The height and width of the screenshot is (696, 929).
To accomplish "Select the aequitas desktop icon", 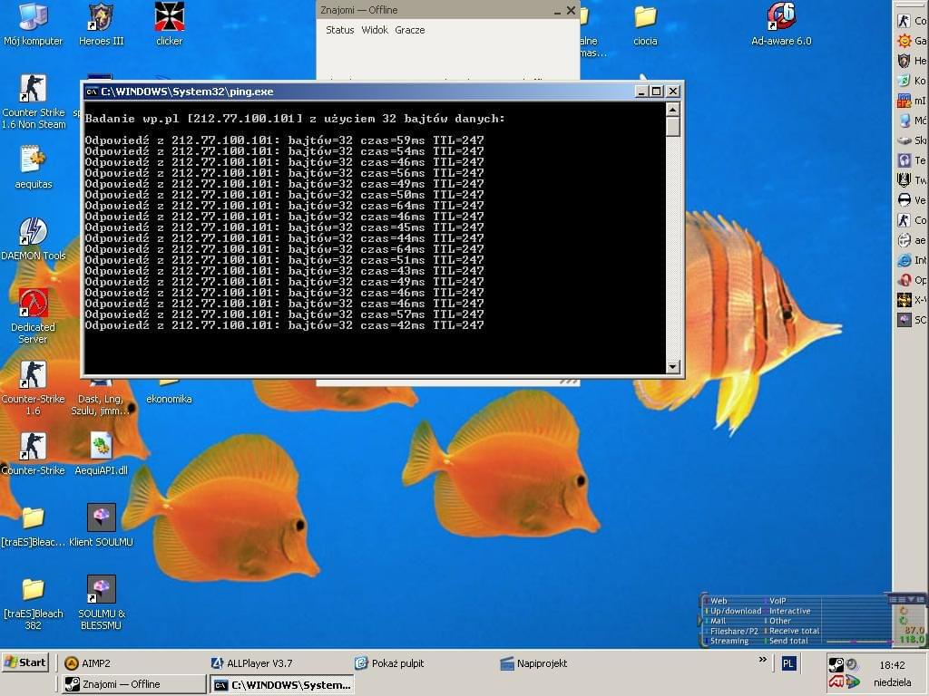I will (34, 168).
